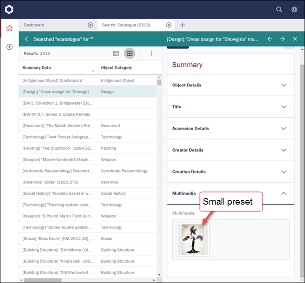Go to the next record arrow

coord(282,39)
